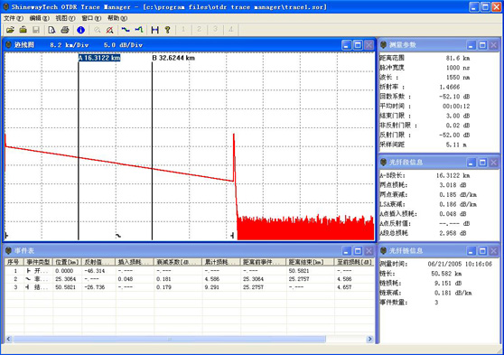504x355 pixels.
Task: Select the reflective event tool icon
Action: click(139, 30)
